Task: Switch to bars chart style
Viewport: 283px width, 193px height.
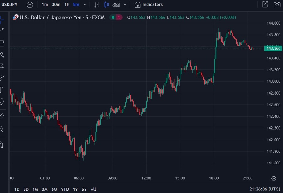Action: [97, 4]
